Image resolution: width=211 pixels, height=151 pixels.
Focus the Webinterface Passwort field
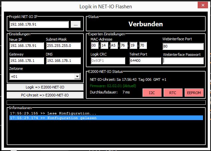coord(183,61)
